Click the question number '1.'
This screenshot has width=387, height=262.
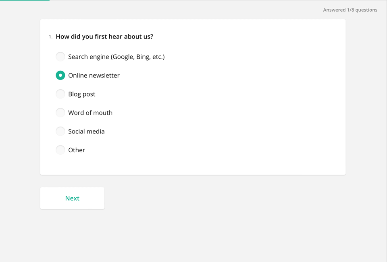pyautogui.click(x=50, y=37)
